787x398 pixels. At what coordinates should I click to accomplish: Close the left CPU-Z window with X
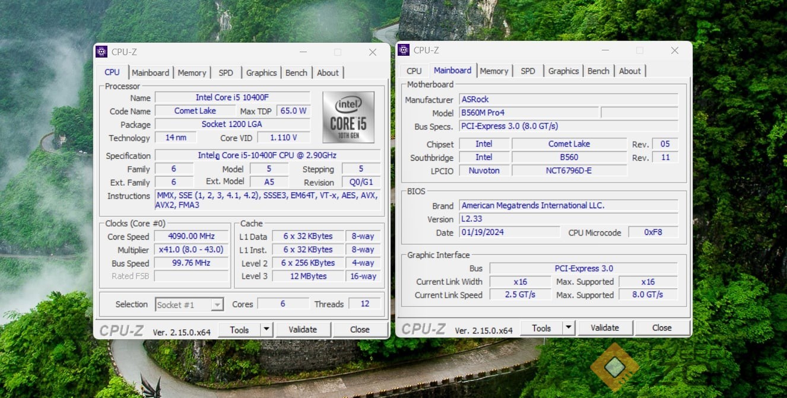[373, 52]
